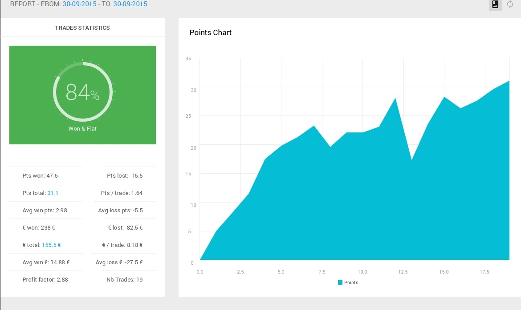This screenshot has width=521, height=310.
Task: Select the Nb Trades: 19 statistic
Action: pos(125,279)
